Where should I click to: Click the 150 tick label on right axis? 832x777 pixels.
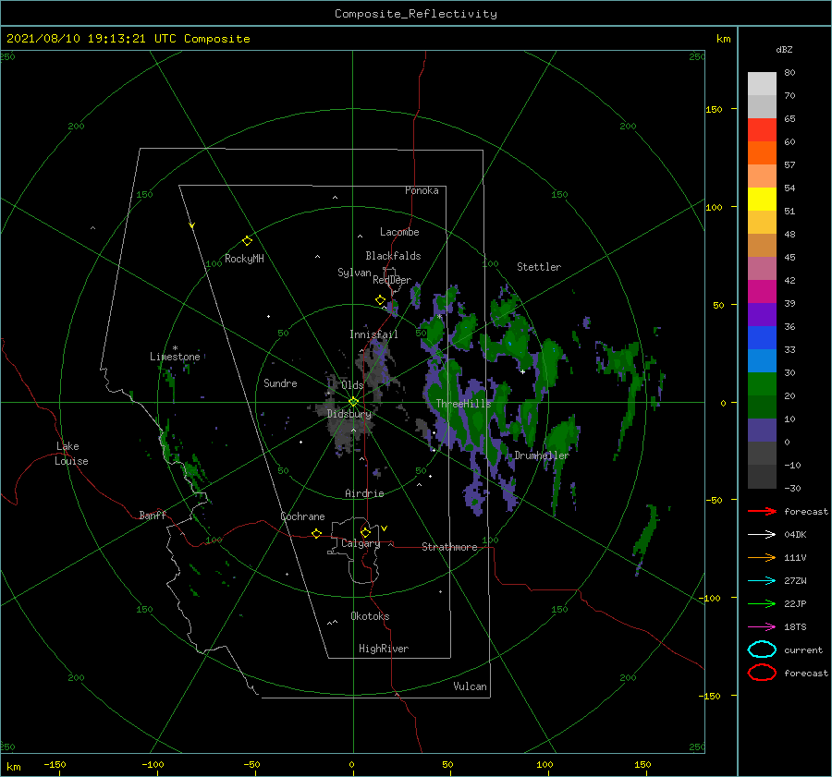coord(714,109)
